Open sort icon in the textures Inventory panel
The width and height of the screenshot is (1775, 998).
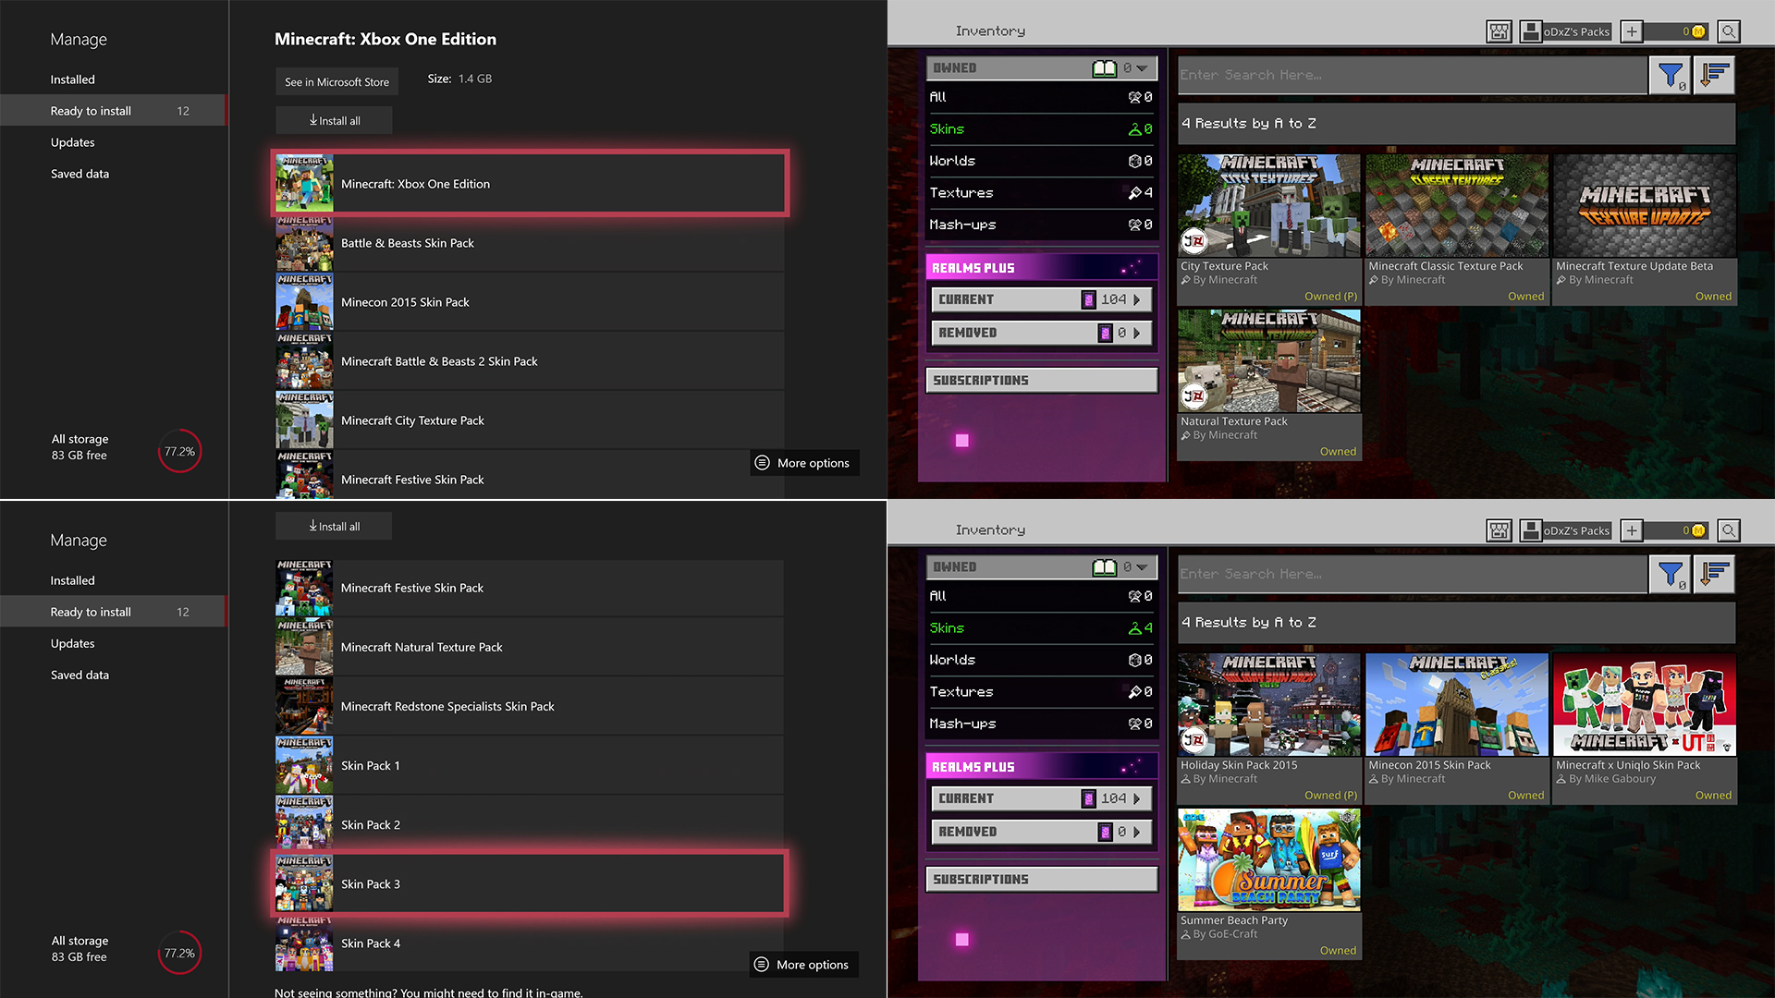[1715, 76]
